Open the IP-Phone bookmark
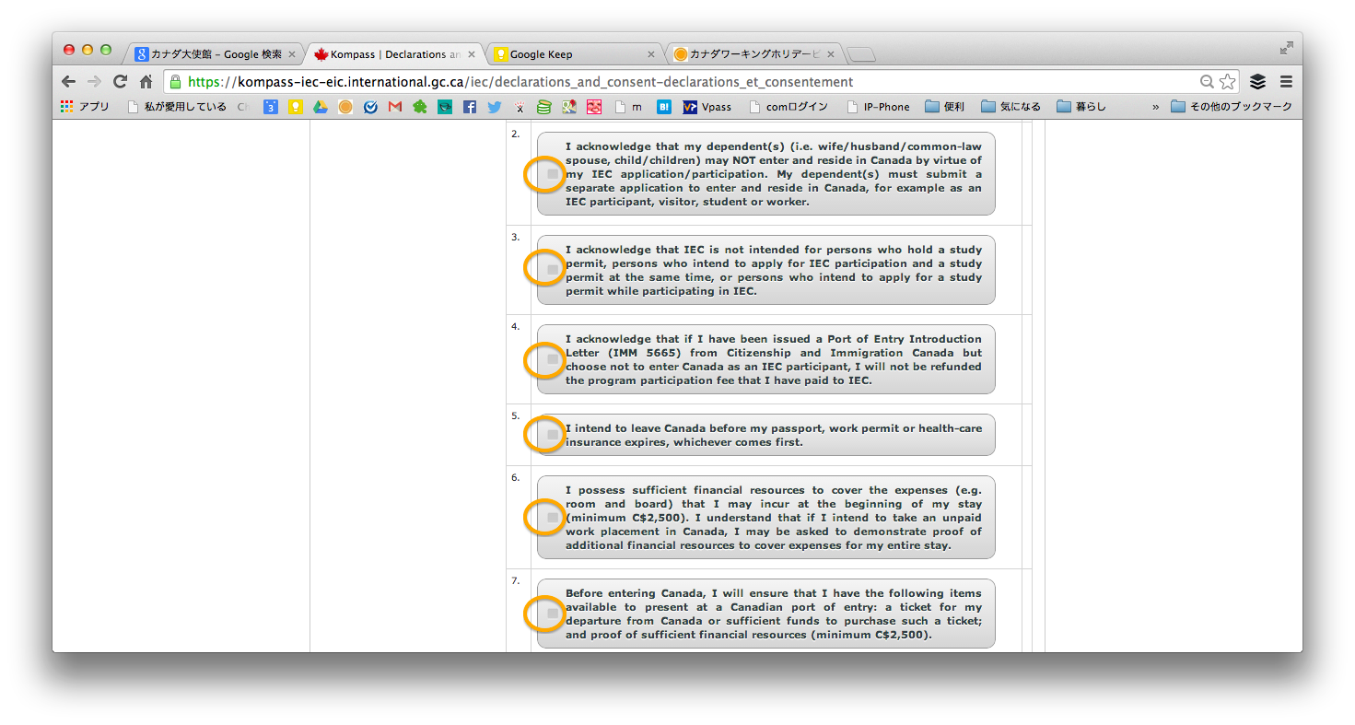 878,107
